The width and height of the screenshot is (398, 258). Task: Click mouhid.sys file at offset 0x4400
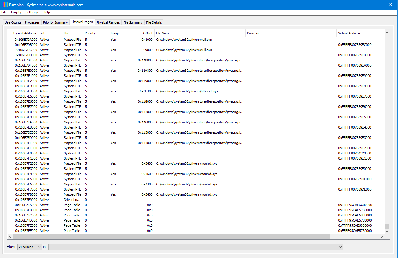(x=187, y=184)
